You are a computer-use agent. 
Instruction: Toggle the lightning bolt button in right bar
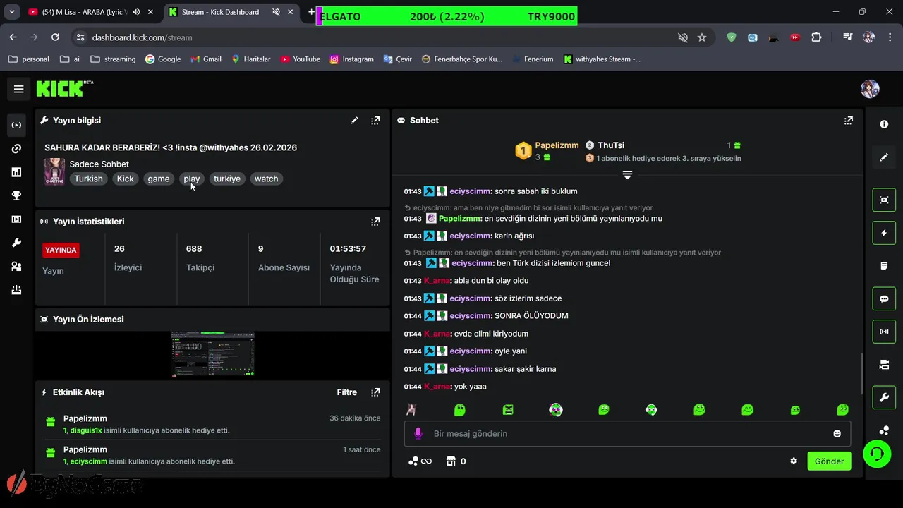tap(884, 233)
